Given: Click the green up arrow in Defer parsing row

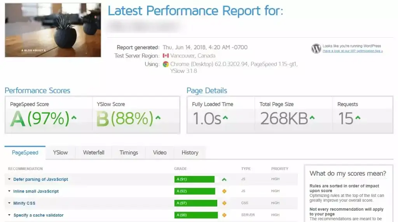Looking at the screenshot, I should point(224,179).
